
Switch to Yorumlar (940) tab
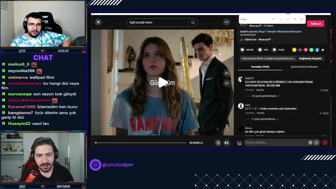[x=260, y=67]
